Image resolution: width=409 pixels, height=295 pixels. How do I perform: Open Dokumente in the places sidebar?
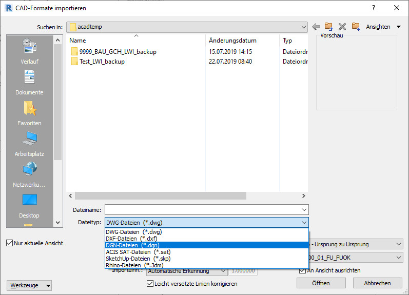point(30,83)
